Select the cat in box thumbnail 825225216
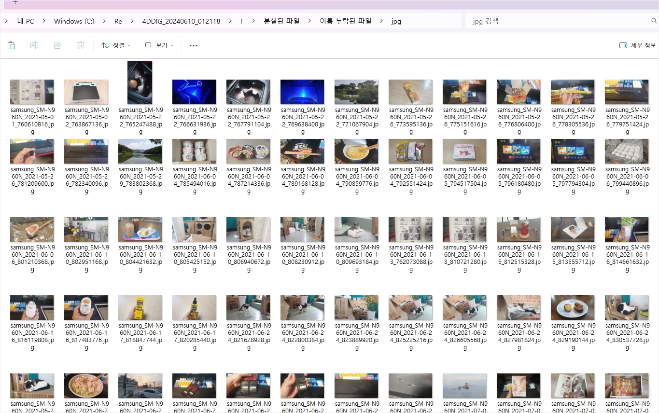 pos(410,308)
